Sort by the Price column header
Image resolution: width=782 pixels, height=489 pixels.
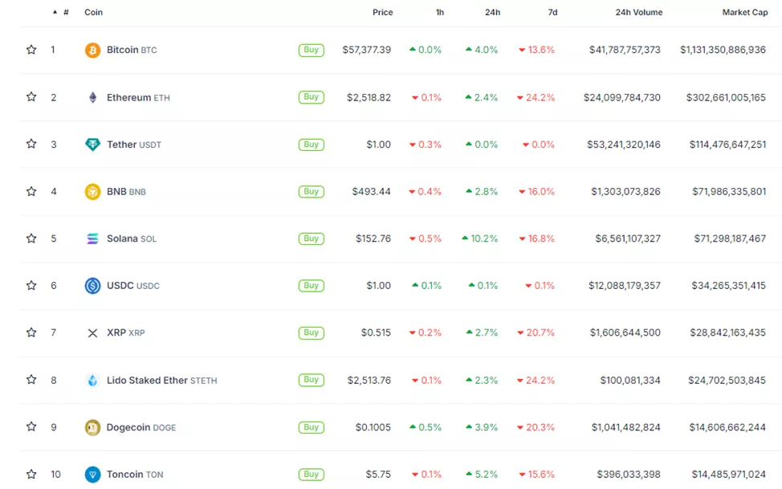point(382,13)
